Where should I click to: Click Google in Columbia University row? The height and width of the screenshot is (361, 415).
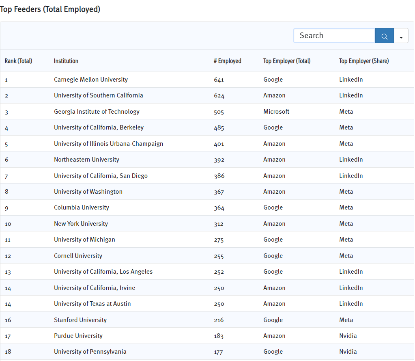point(273,208)
